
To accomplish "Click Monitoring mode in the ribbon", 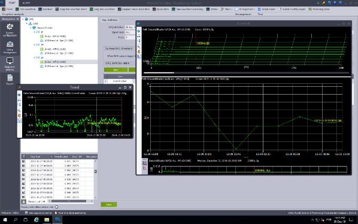I will click(319, 9).
